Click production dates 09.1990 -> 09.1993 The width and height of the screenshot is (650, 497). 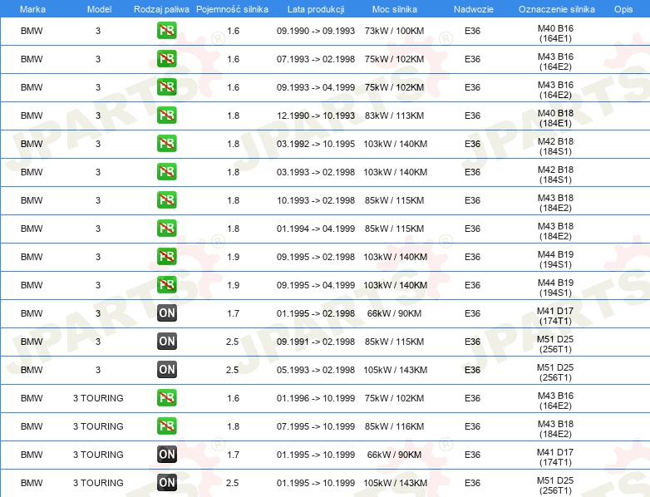tap(316, 31)
